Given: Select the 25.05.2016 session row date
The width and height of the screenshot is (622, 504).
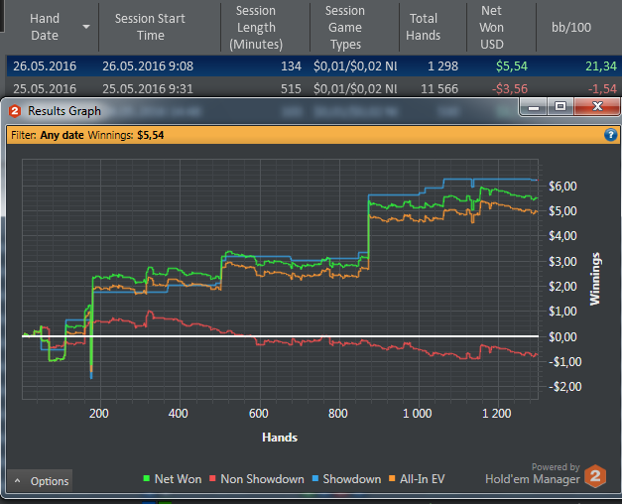Looking at the screenshot, I should click(x=45, y=88).
